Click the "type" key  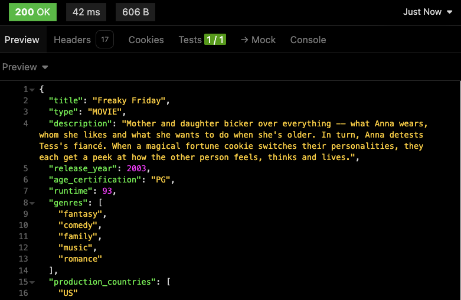pos(63,112)
